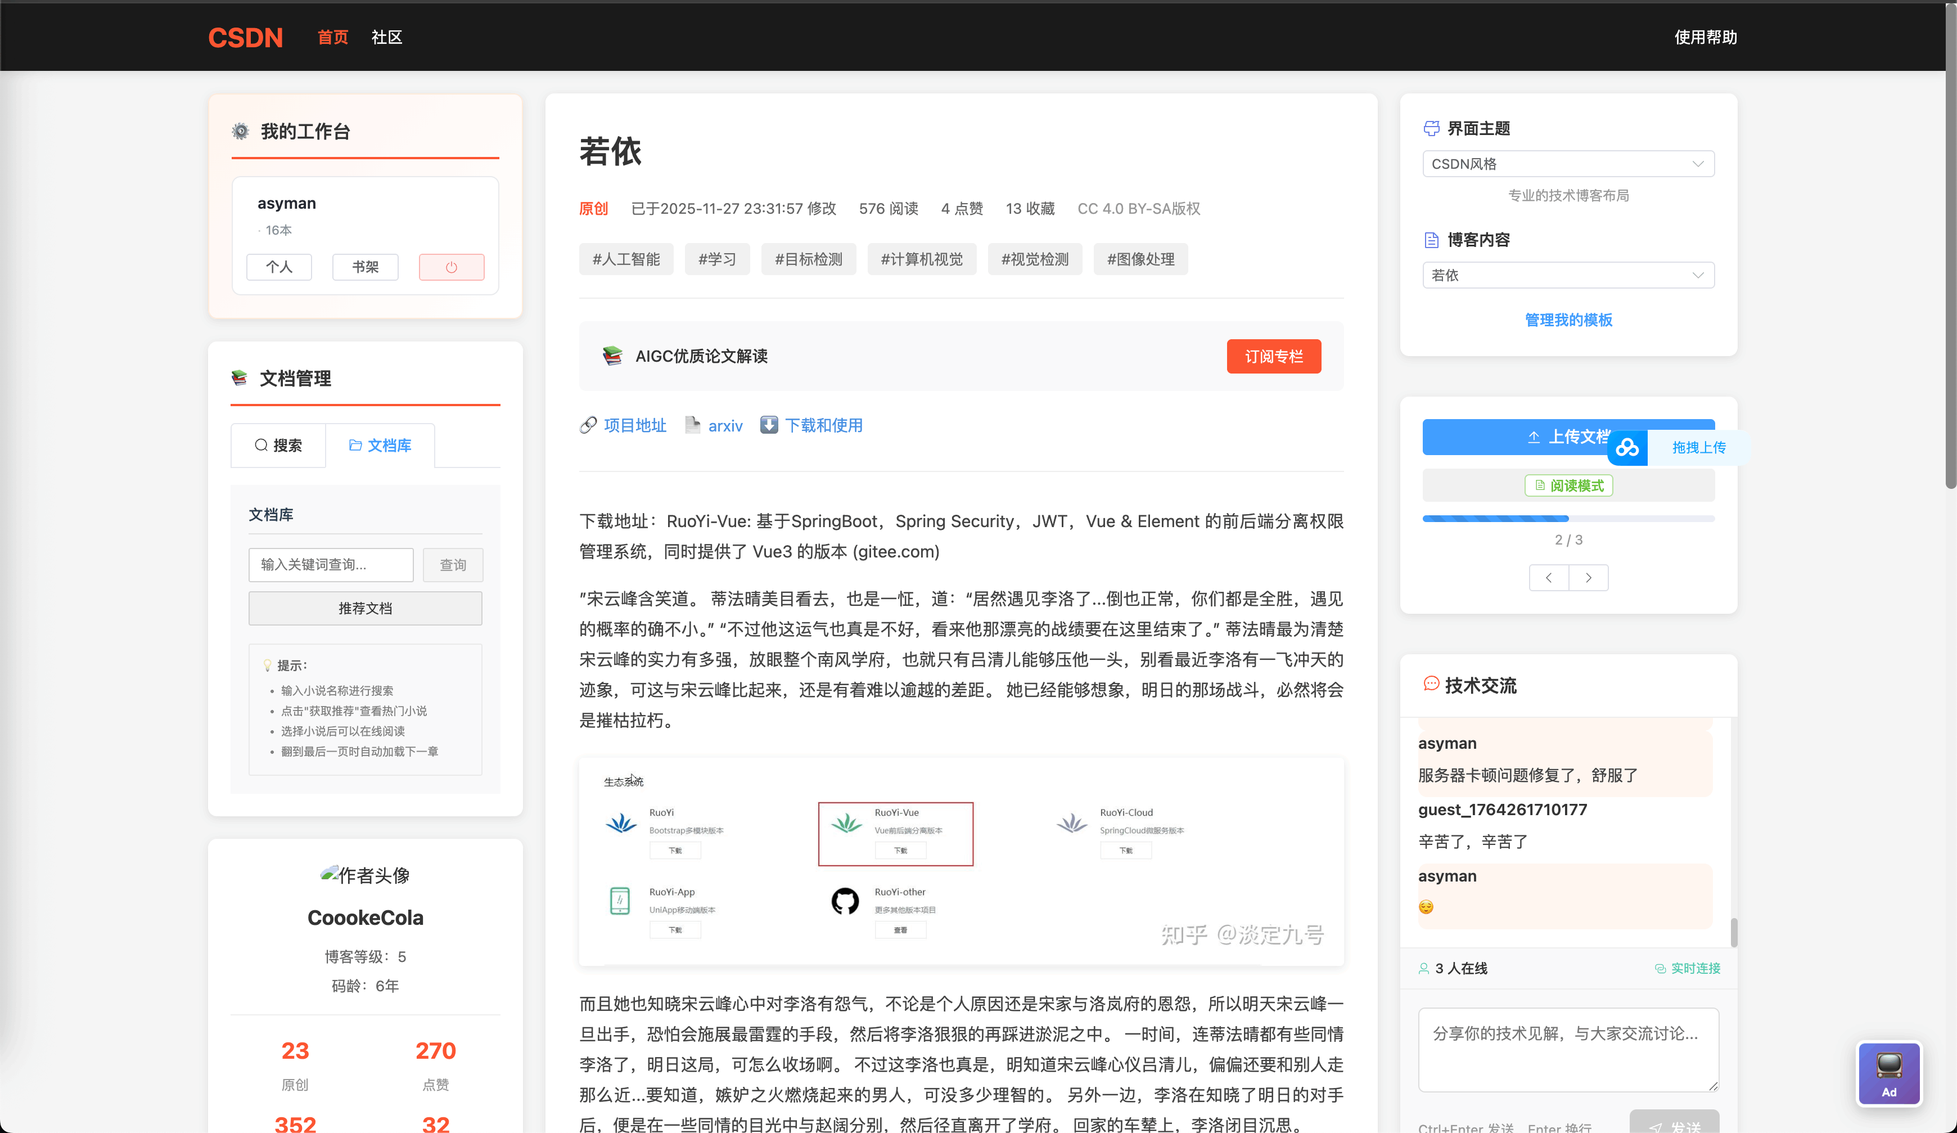Image resolution: width=1957 pixels, height=1133 pixels.
Task: Click the cloud icon near 拖拽上传
Action: tap(1627, 448)
